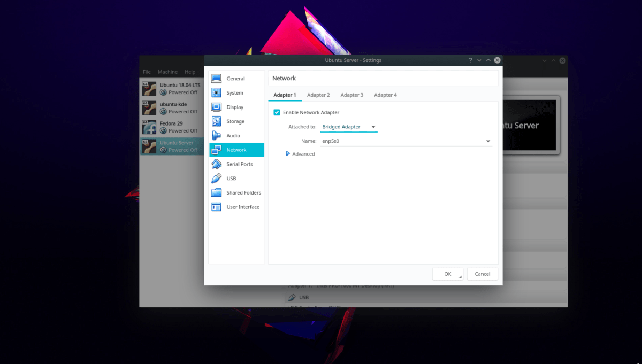Click Cancel to discard settings
642x364 pixels.
pos(483,274)
